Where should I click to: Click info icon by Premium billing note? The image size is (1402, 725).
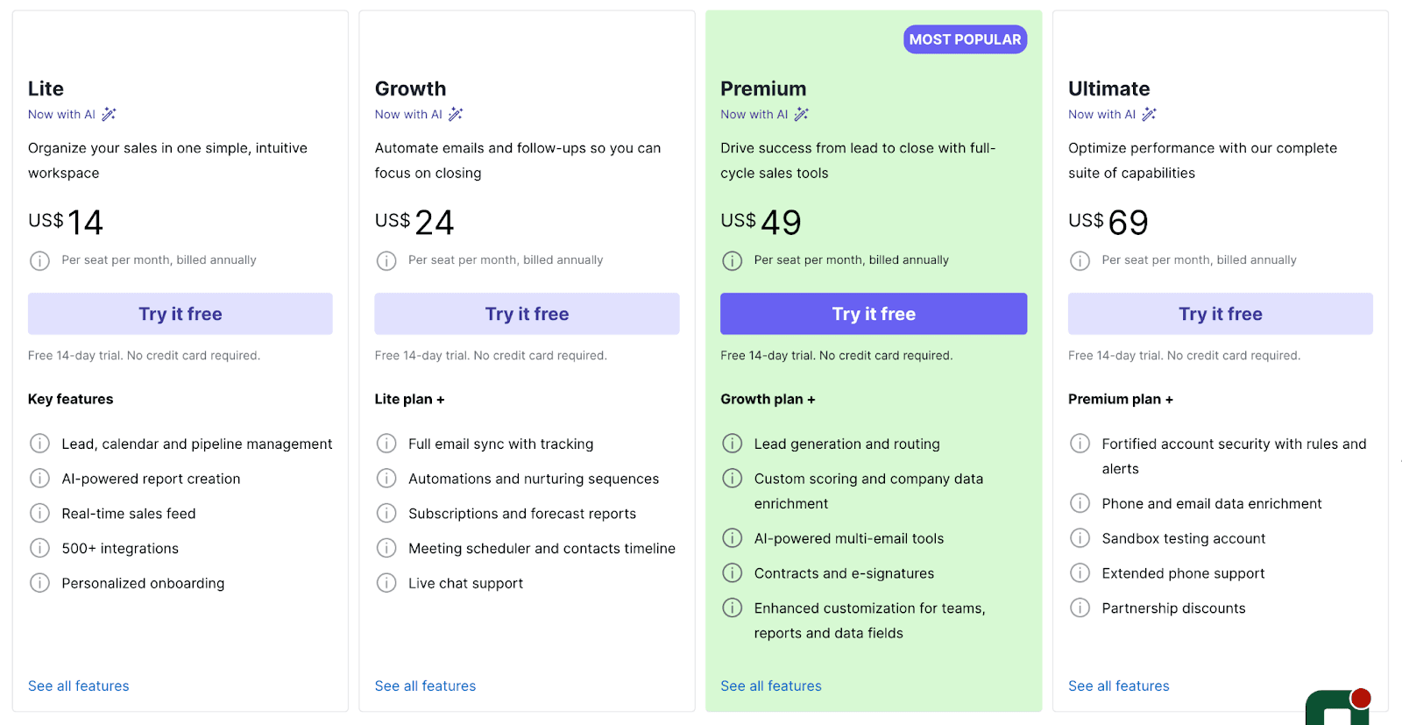click(x=732, y=260)
